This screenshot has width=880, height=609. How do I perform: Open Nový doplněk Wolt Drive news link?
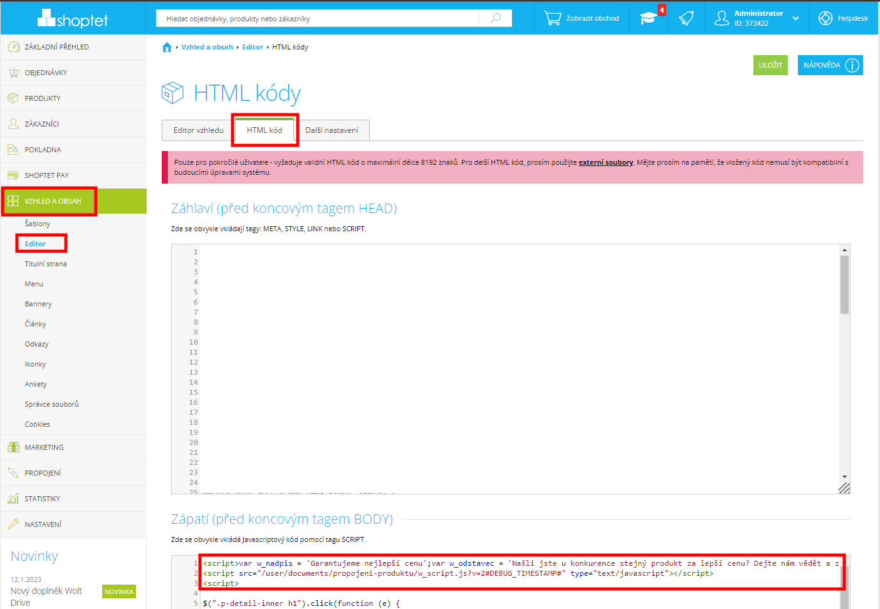click(46, 596)
